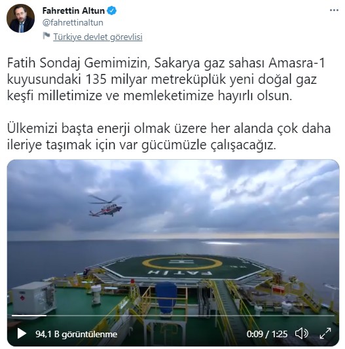The height and width of the screenshot is (349, 345).
Task: Open the @fahrettinaltun handle
Action: 73,23
